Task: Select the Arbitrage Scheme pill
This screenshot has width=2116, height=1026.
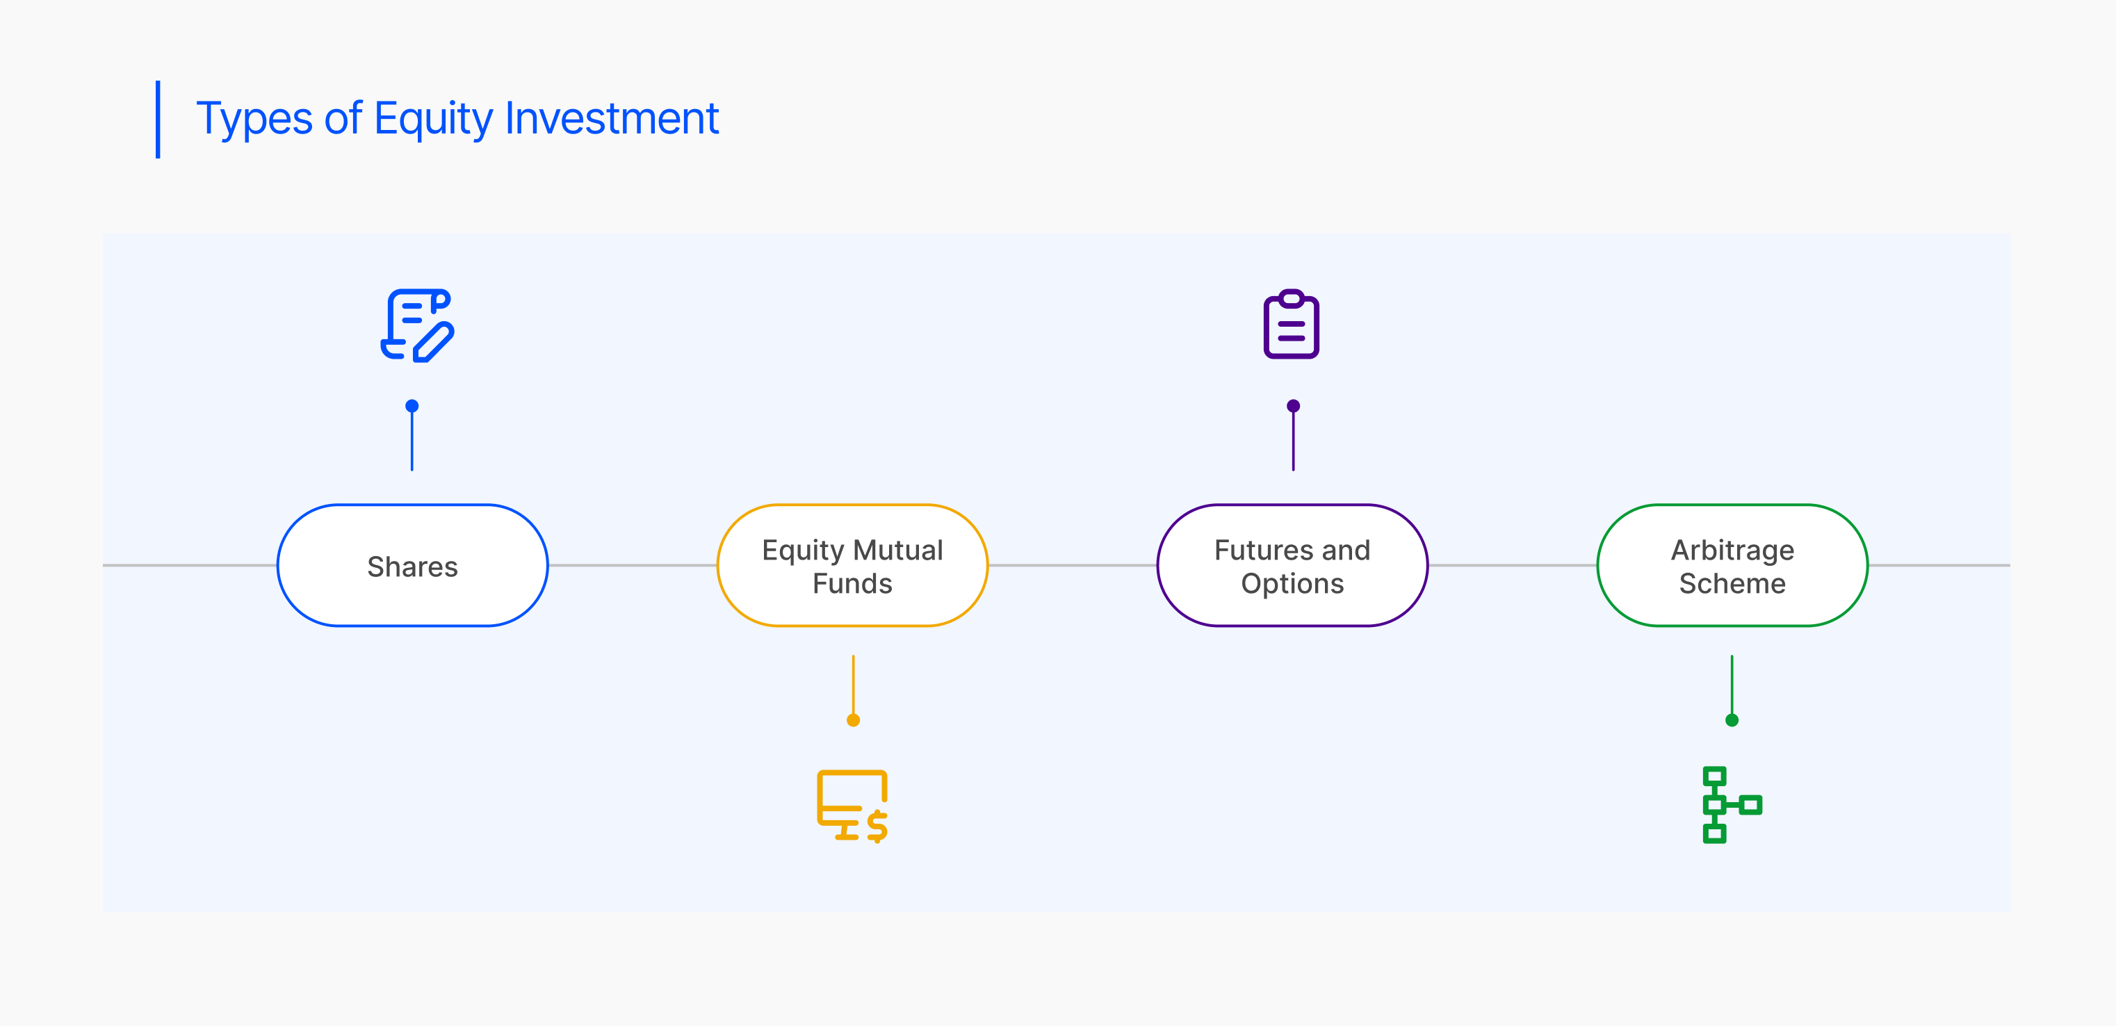Action: coord(1732,566)
